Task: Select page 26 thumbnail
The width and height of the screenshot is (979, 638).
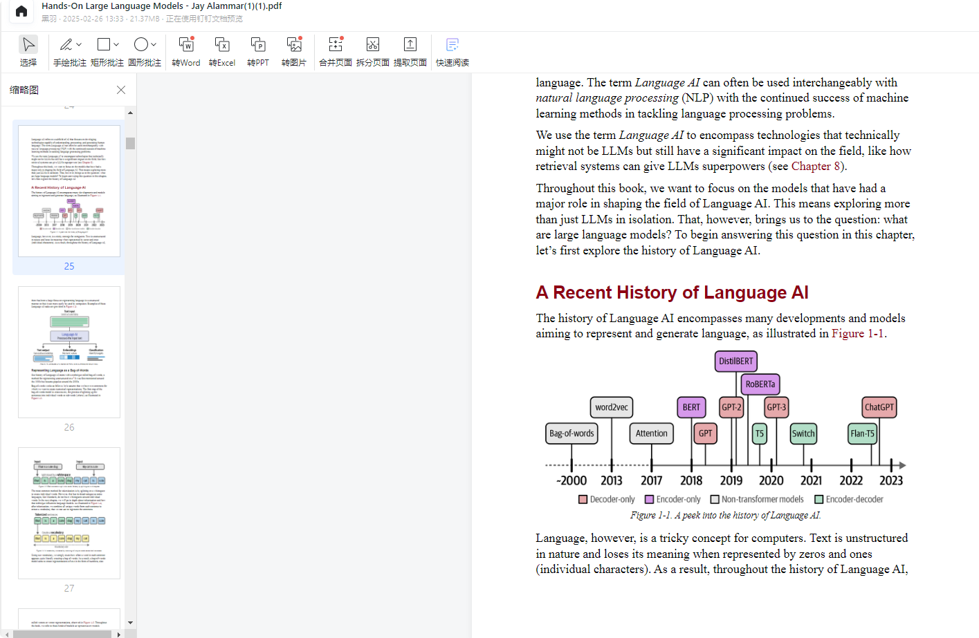Action: click(69, 352)
